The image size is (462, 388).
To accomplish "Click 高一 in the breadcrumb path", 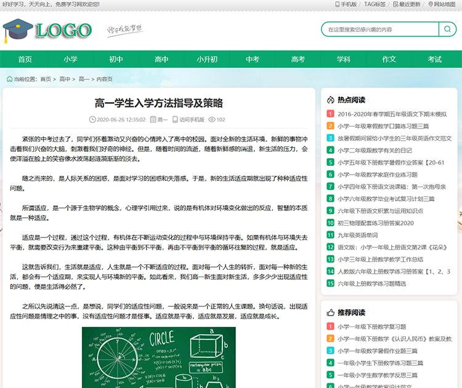I will (x=84, y=79).
